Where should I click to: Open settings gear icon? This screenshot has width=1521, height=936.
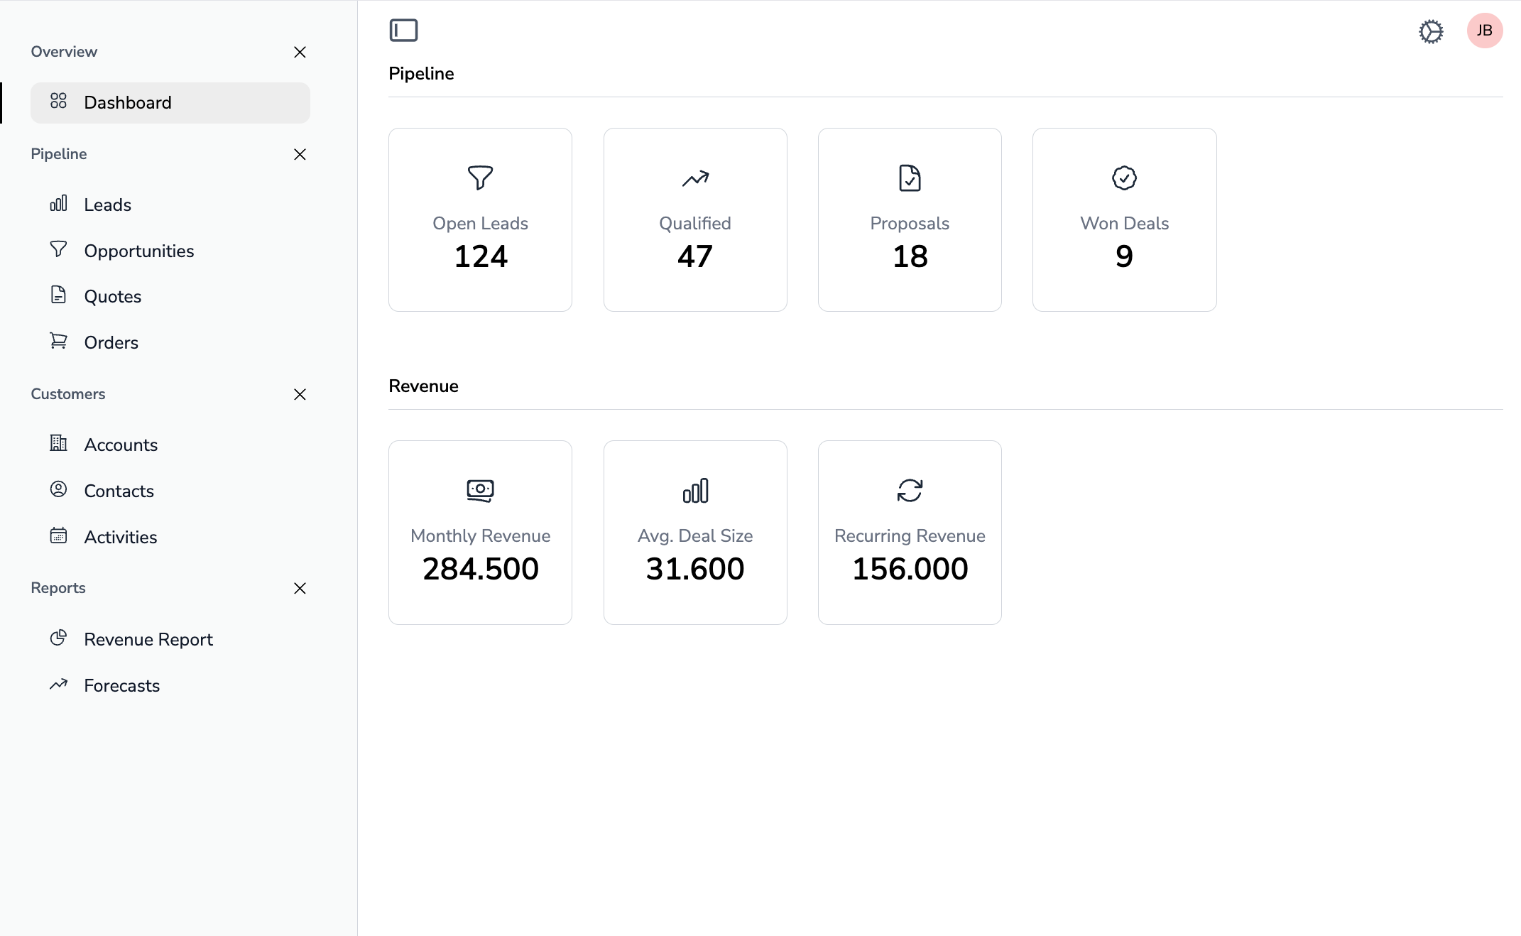(1431, 31)
